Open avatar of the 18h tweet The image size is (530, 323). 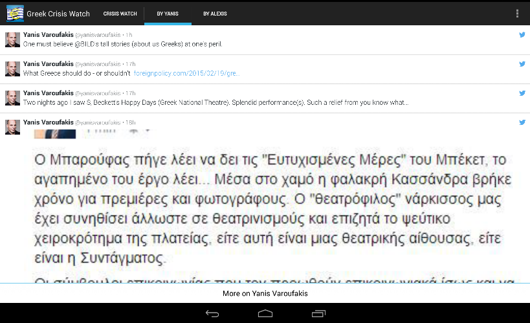[12, 127]
